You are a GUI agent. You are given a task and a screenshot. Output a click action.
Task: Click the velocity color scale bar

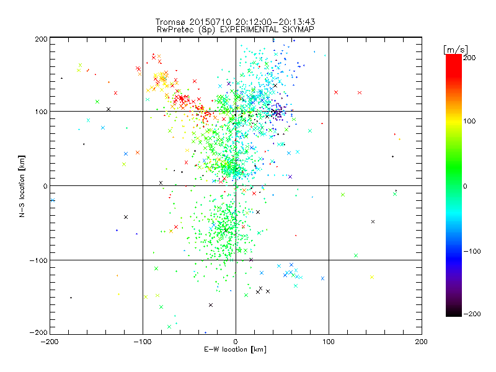pos(454,185)
